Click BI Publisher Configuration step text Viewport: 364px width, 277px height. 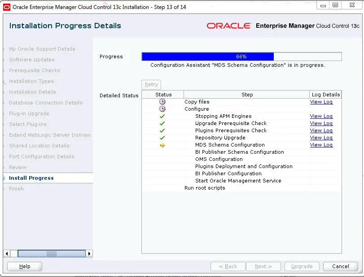228,173
